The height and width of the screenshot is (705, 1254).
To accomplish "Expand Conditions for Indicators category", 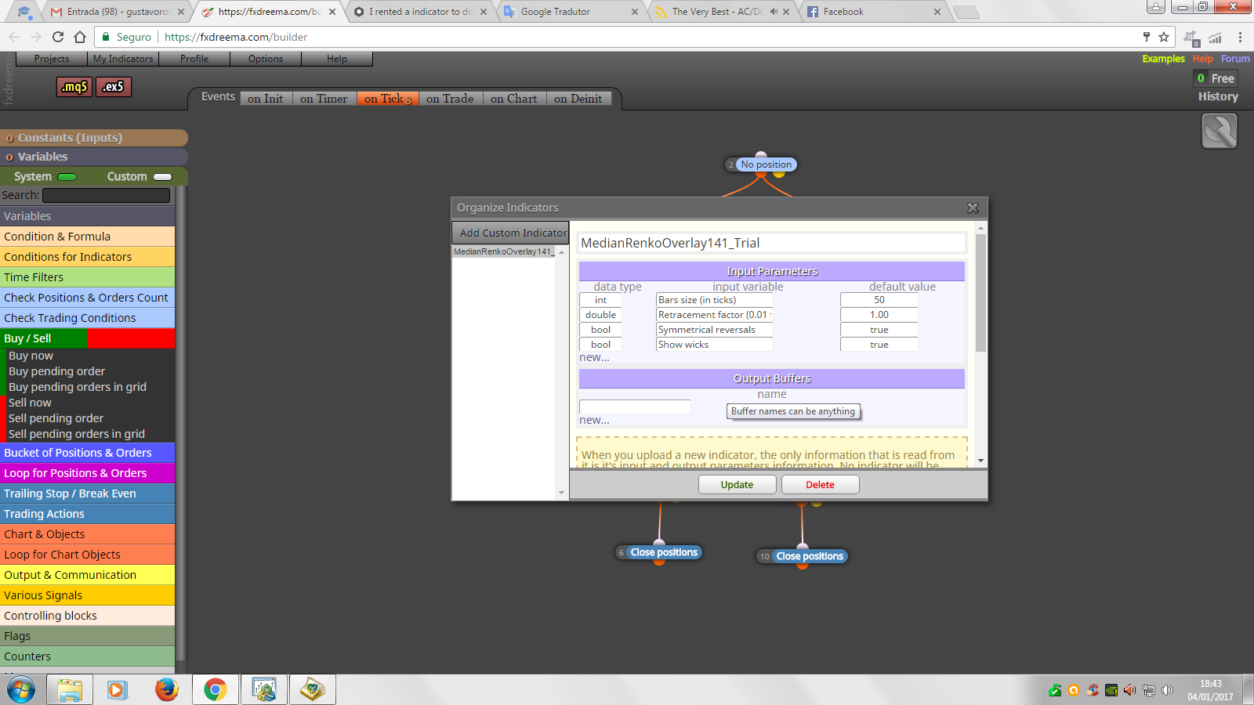I will 87,257.
